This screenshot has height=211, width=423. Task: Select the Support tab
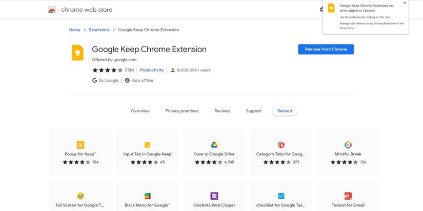pyautogui.click(x=253, y=111)
